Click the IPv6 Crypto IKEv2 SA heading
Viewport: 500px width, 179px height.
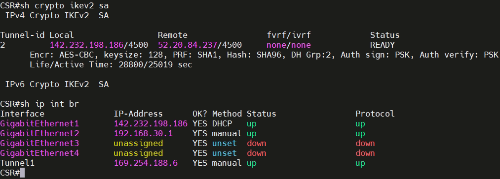(57, 85)
